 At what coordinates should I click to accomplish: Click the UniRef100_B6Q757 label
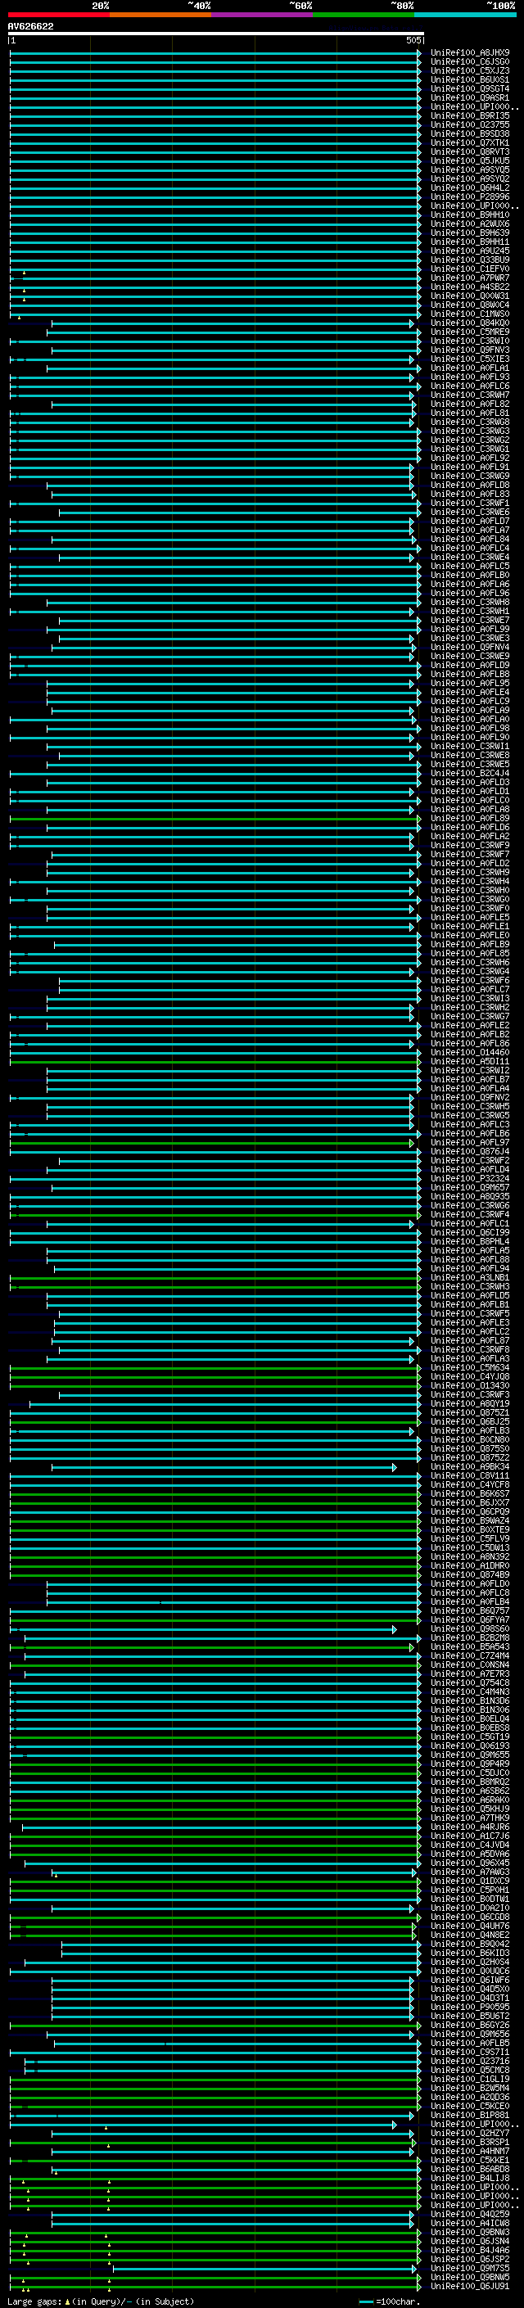470,1611
